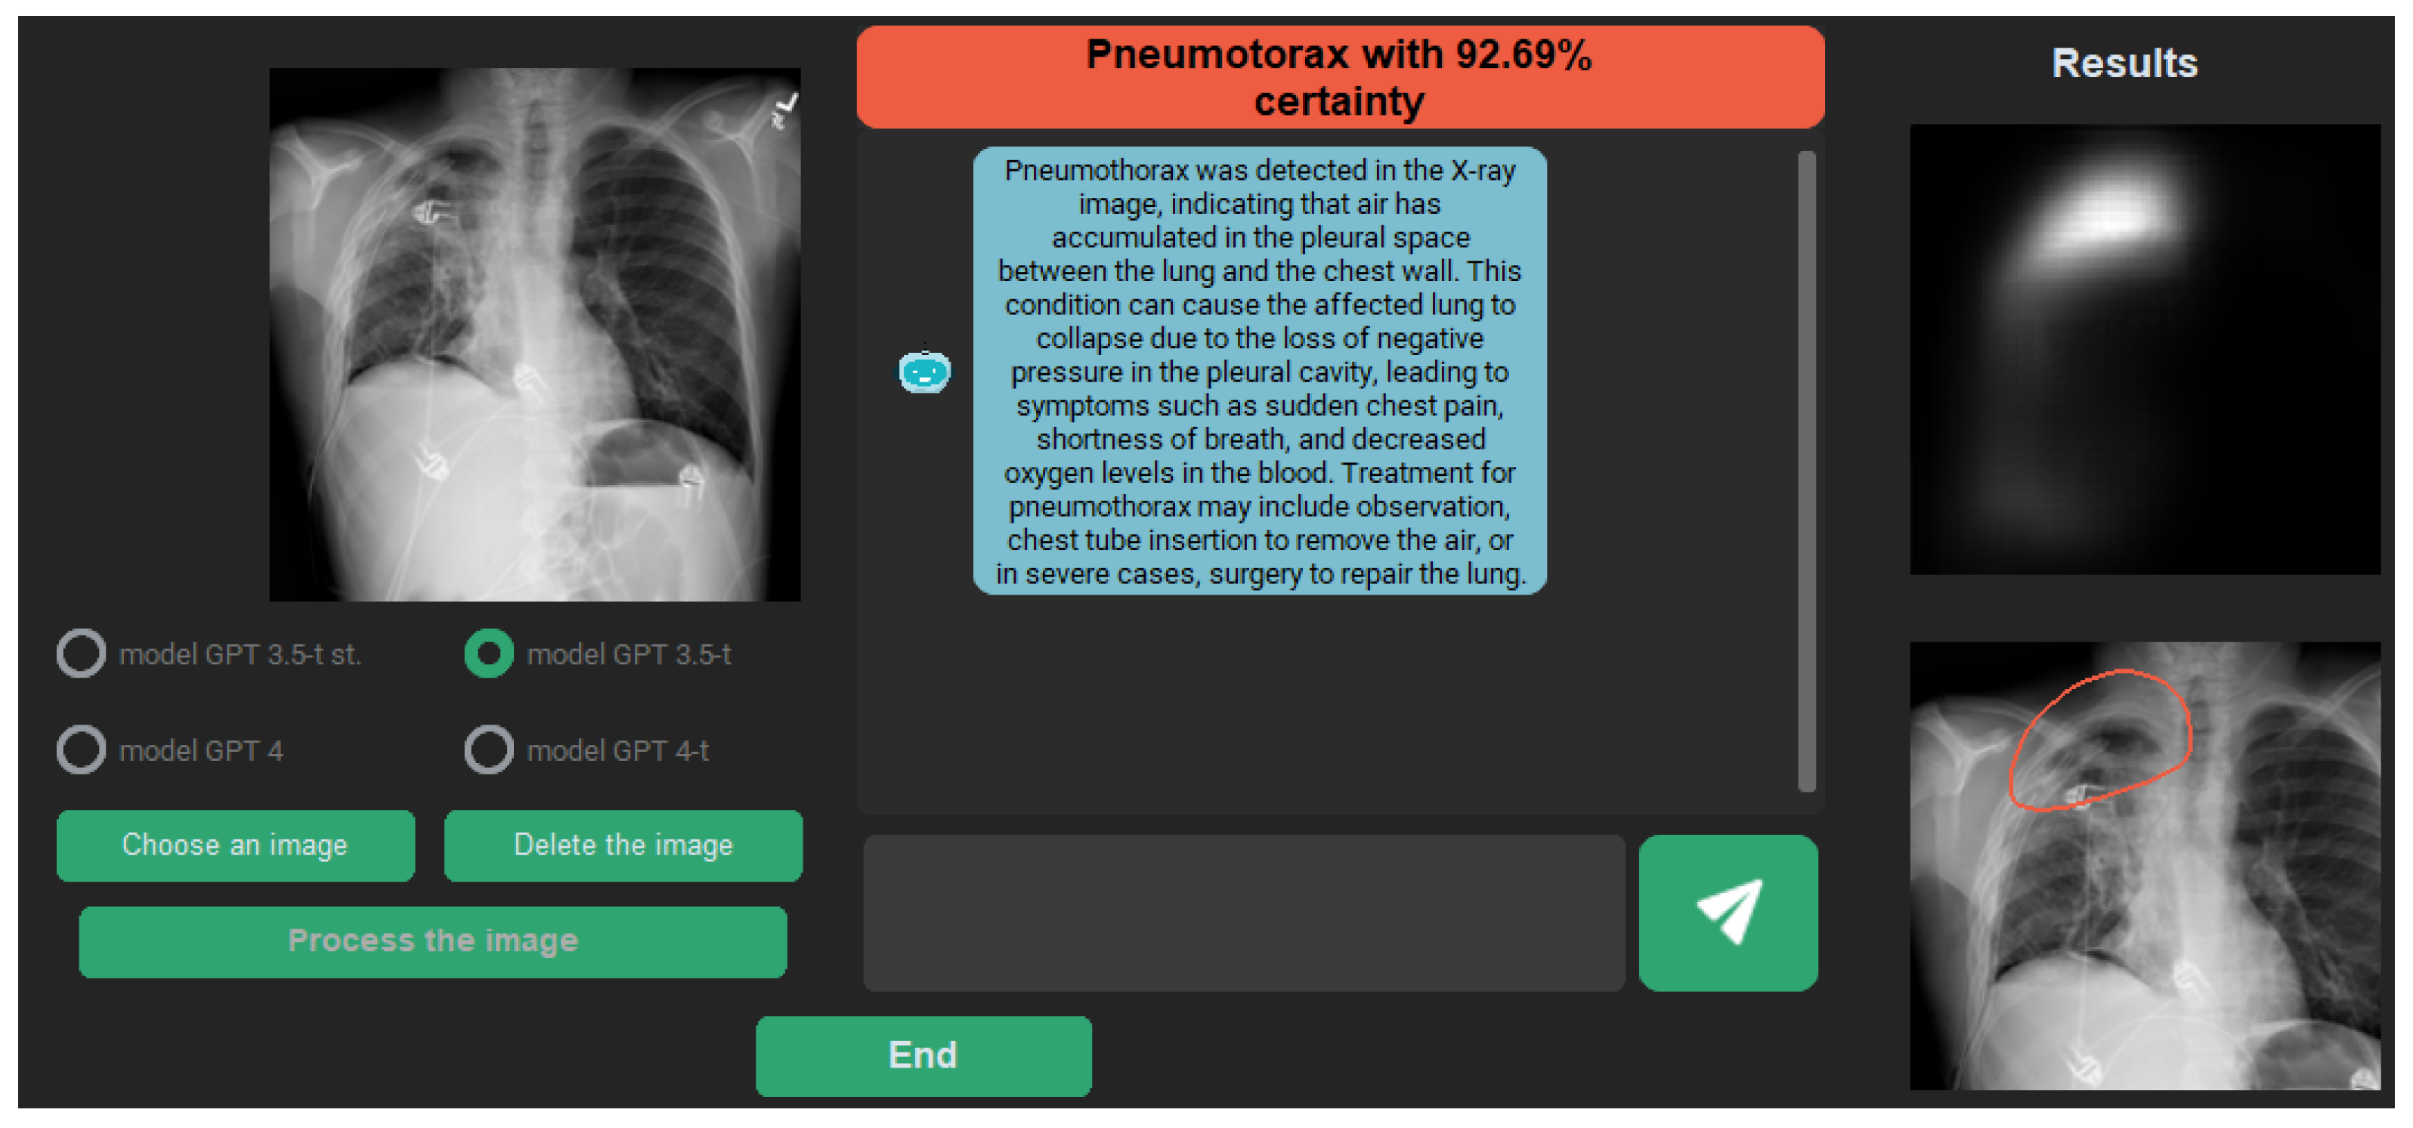Click the pneumothorax explanation chat bubble

[x=1259, y=370]
